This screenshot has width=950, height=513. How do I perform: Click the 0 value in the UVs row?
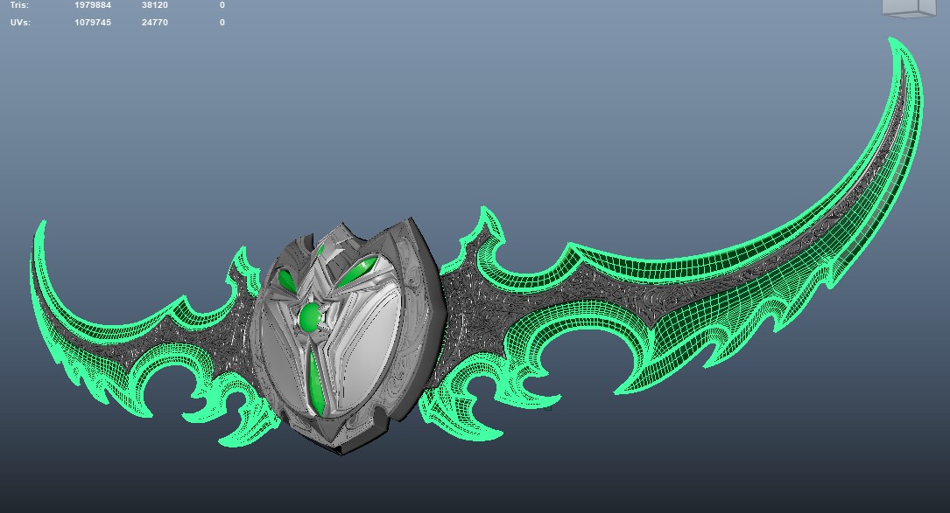[x=222, y=23]
